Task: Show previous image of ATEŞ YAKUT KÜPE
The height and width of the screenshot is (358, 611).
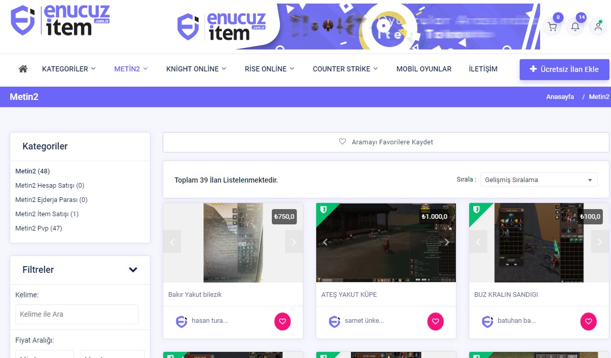Action: (x=325, y=242)
